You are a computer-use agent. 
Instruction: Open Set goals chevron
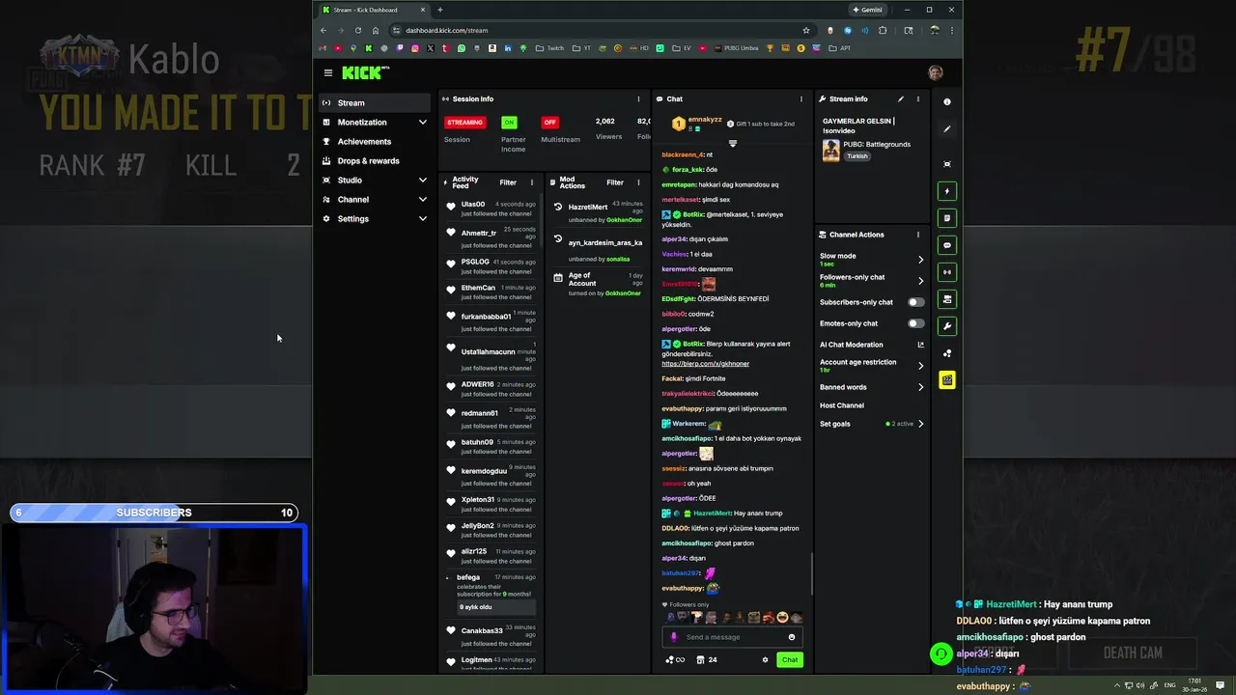pos(920,424)
